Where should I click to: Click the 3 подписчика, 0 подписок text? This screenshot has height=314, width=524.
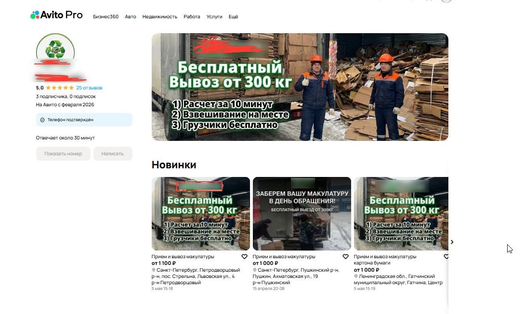coord(66,97)
